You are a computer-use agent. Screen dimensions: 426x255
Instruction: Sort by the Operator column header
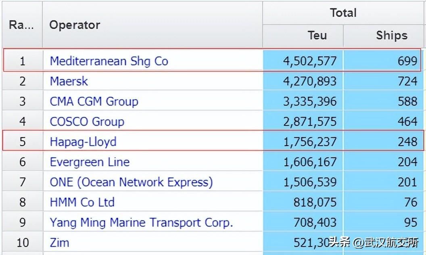pyautogui.click(x=75, y=25)
